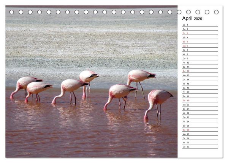Select the date row "Do 2"
The width and height of the screenshot is (228, 163).
point(200,29)
